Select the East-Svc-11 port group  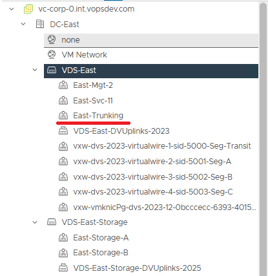click(93, 101)
